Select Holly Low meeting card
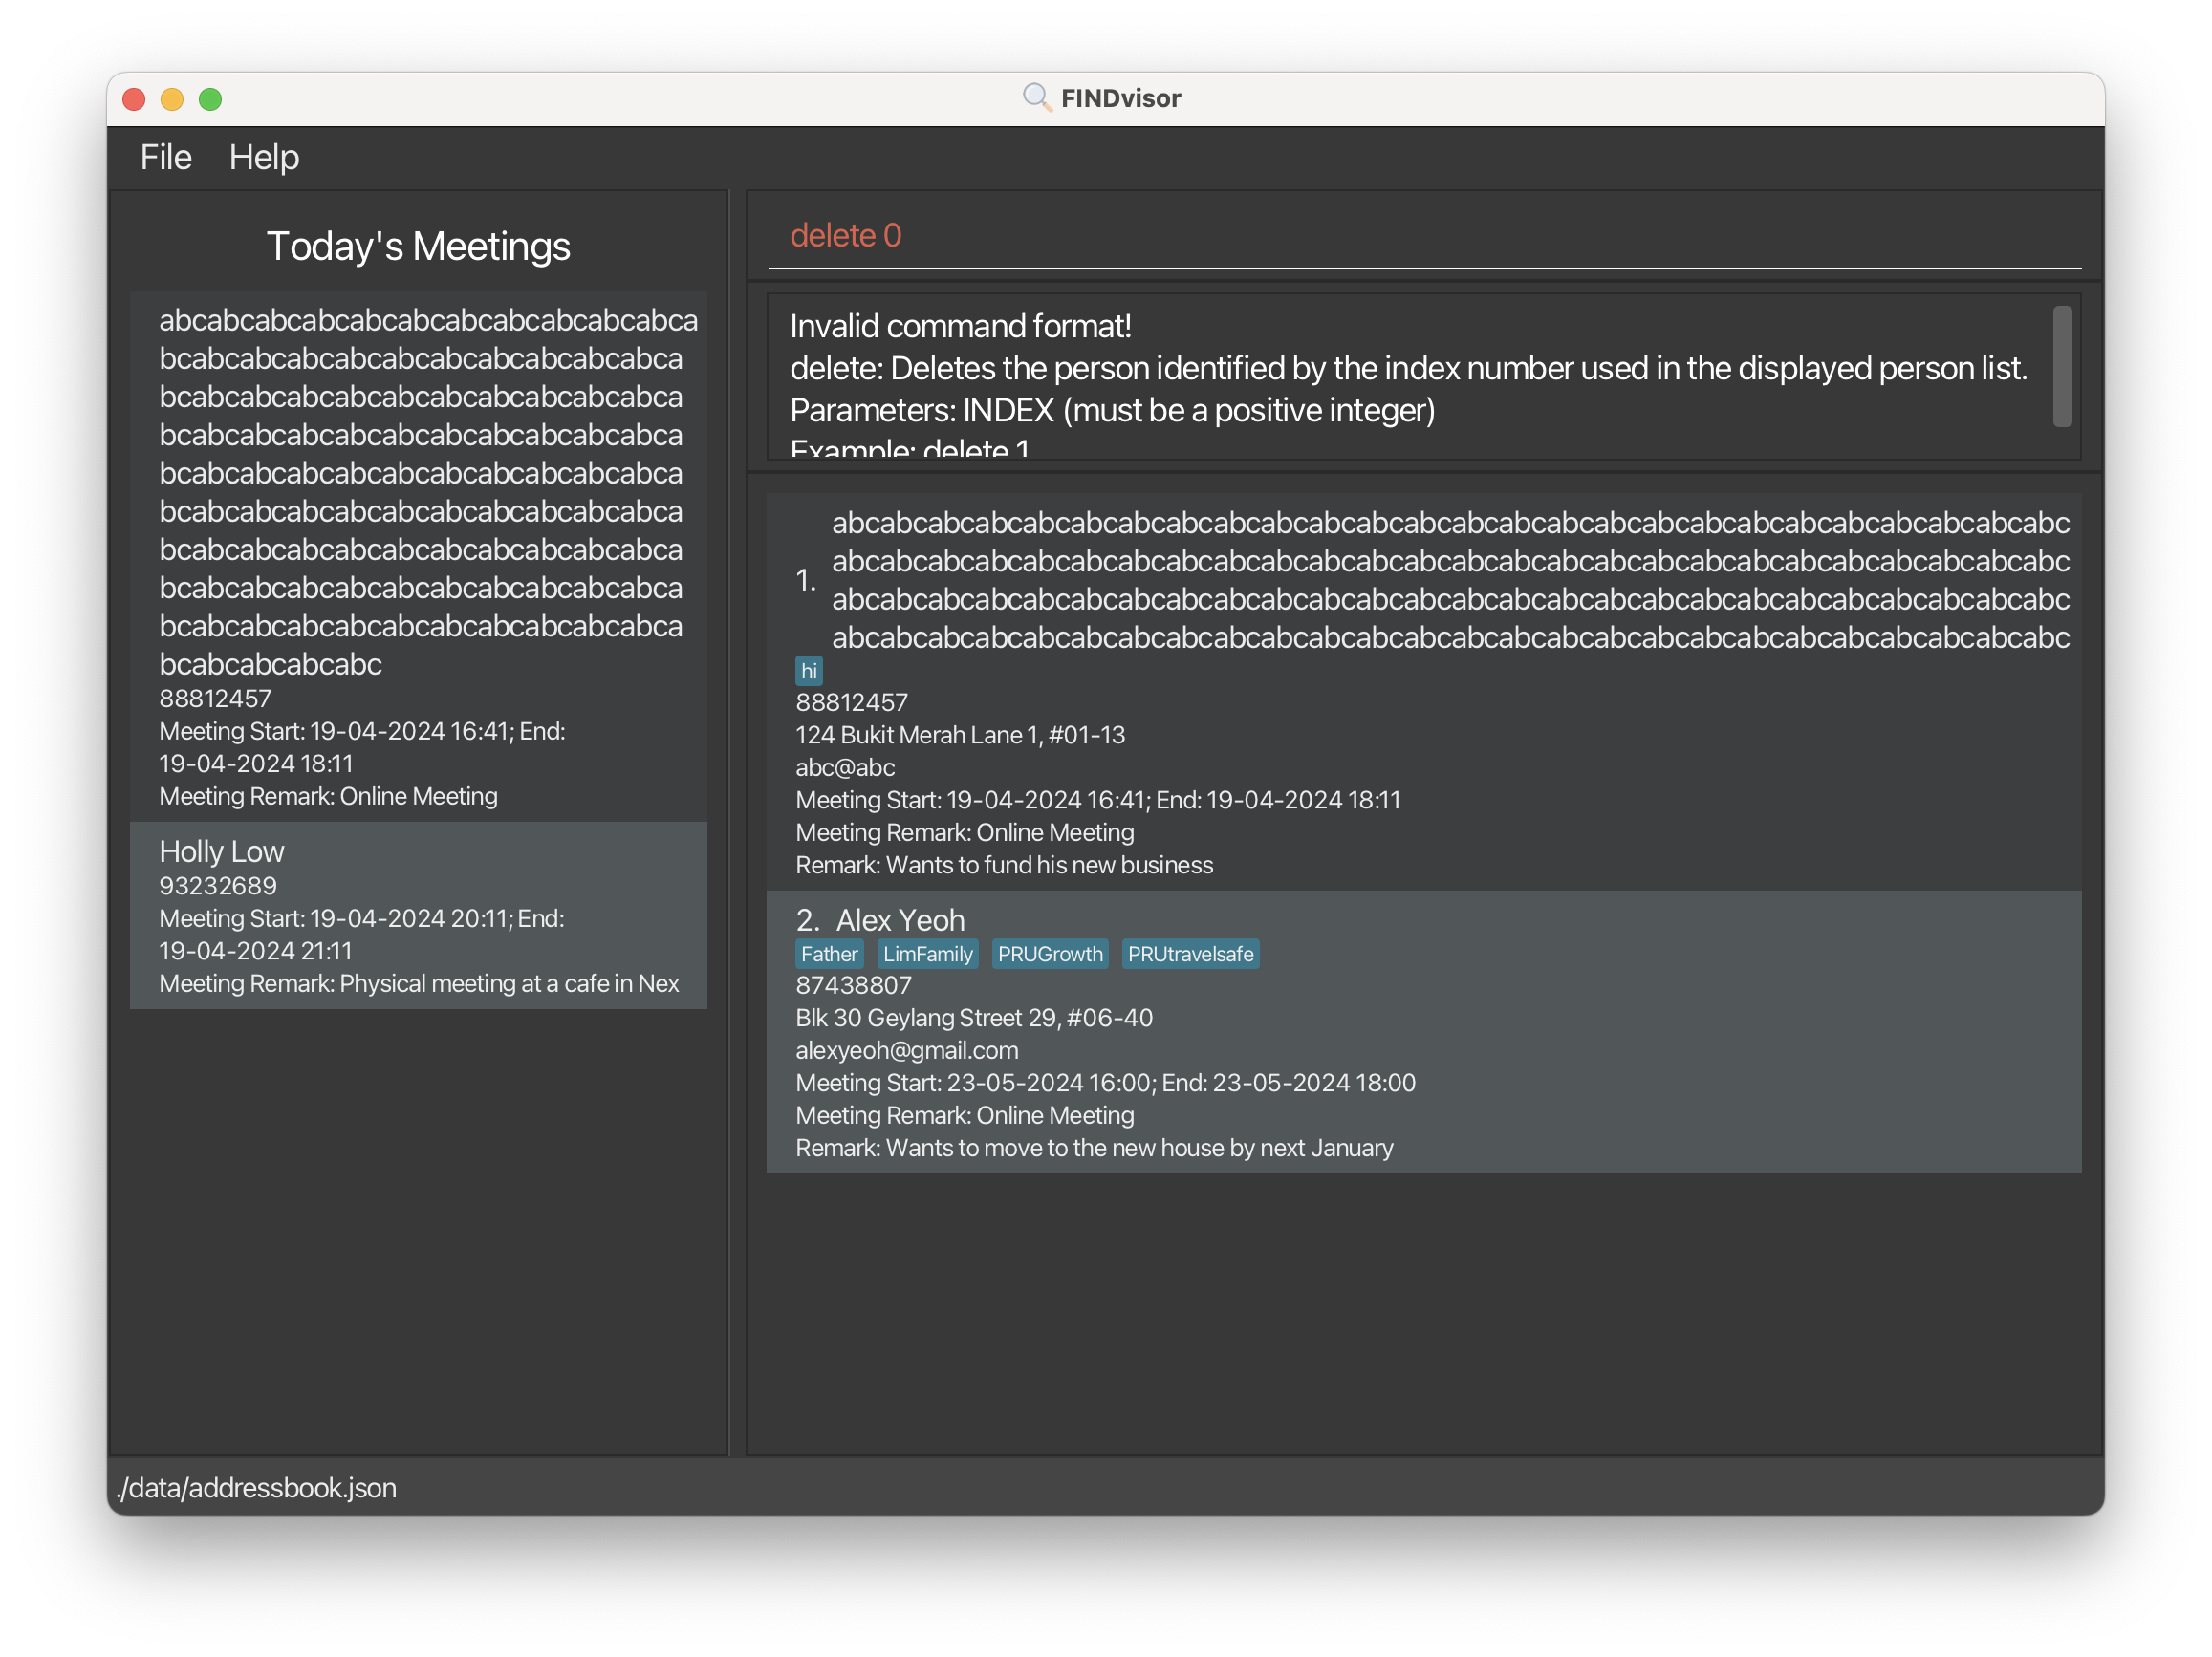 [x=418, y=915]
